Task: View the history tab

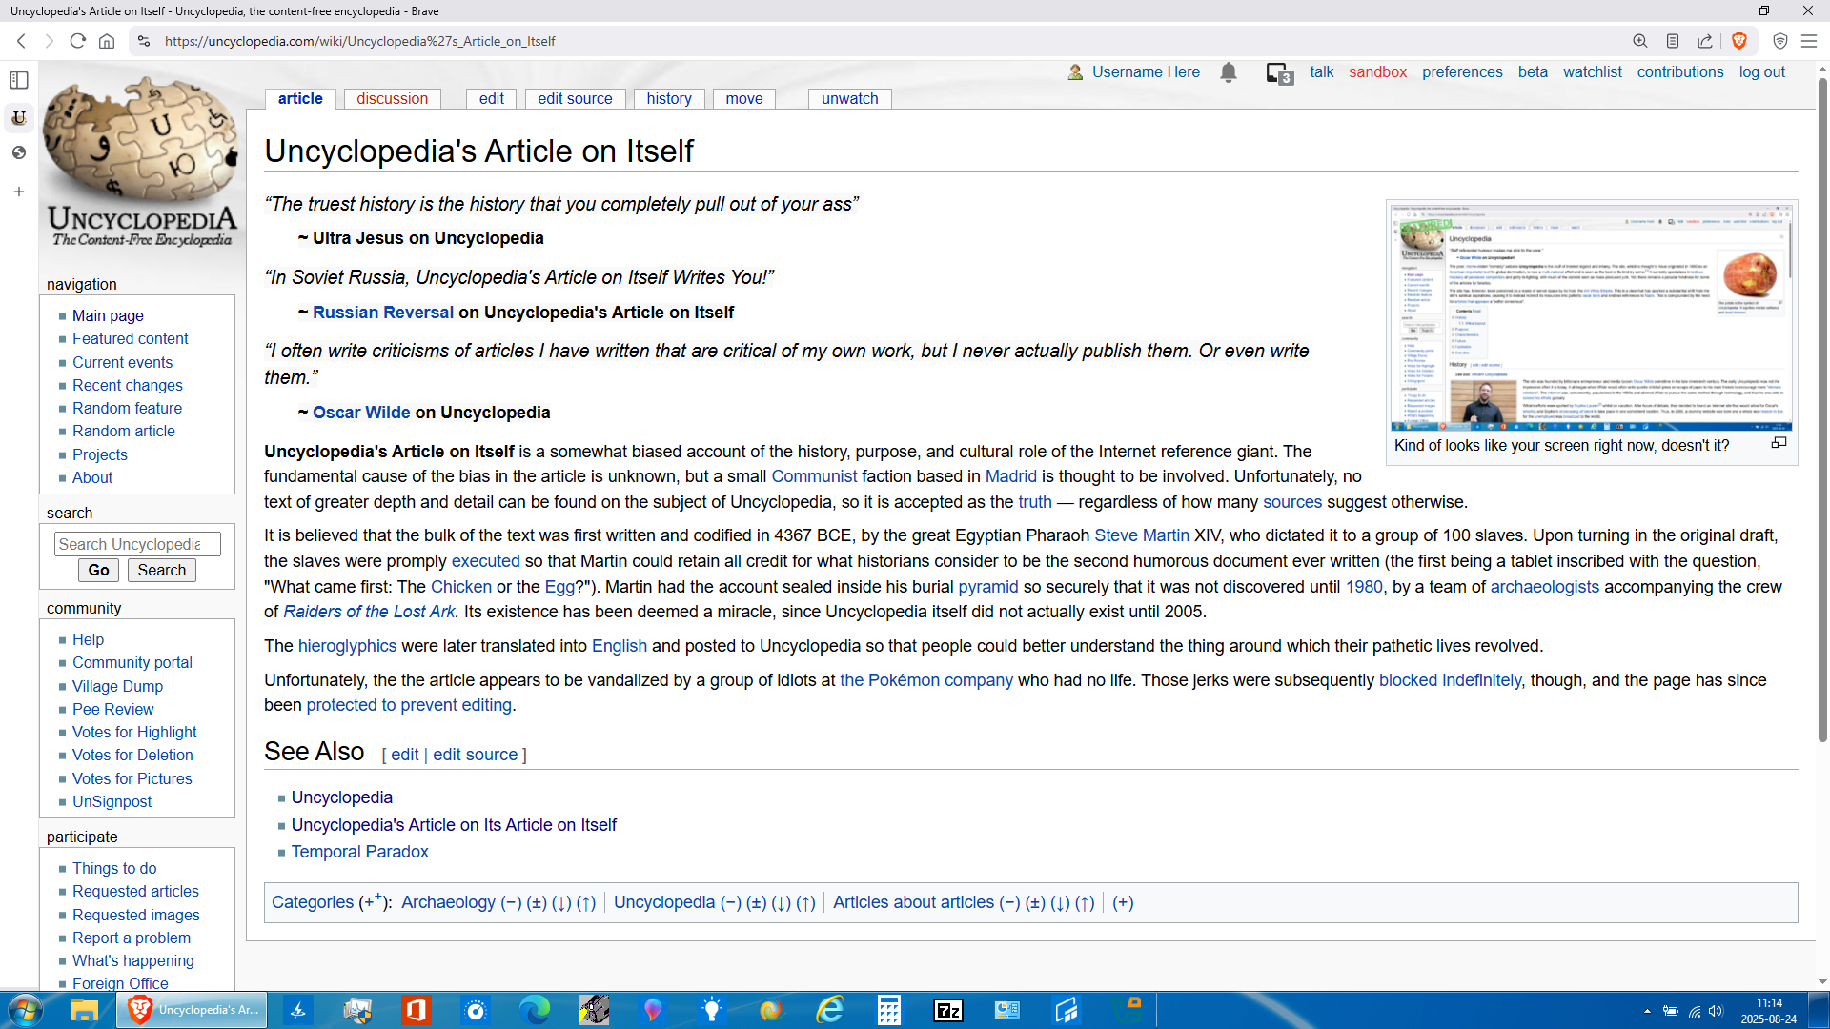Action: click(x=669, y=99)
